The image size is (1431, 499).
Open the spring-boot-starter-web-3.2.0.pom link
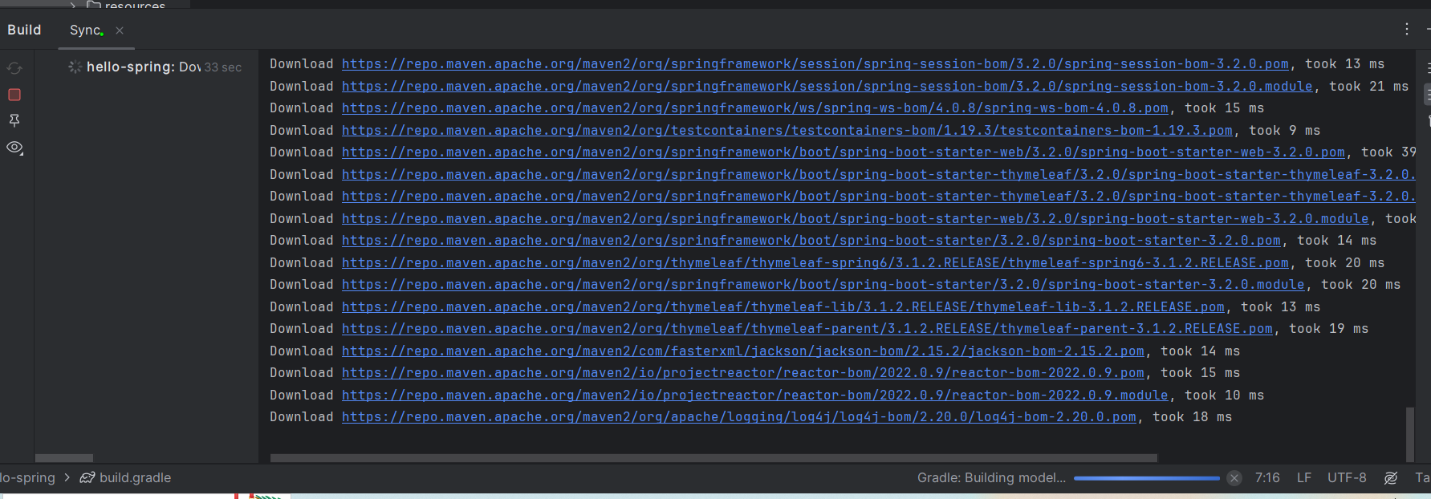[x=843, y=152]
